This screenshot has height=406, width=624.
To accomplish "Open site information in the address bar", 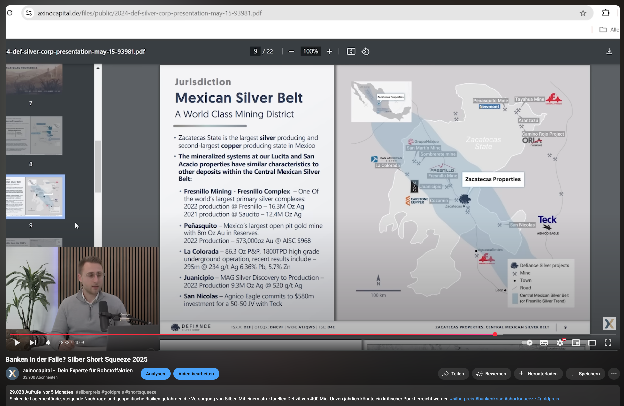I will pyautogui.click(x=28, y=13).
